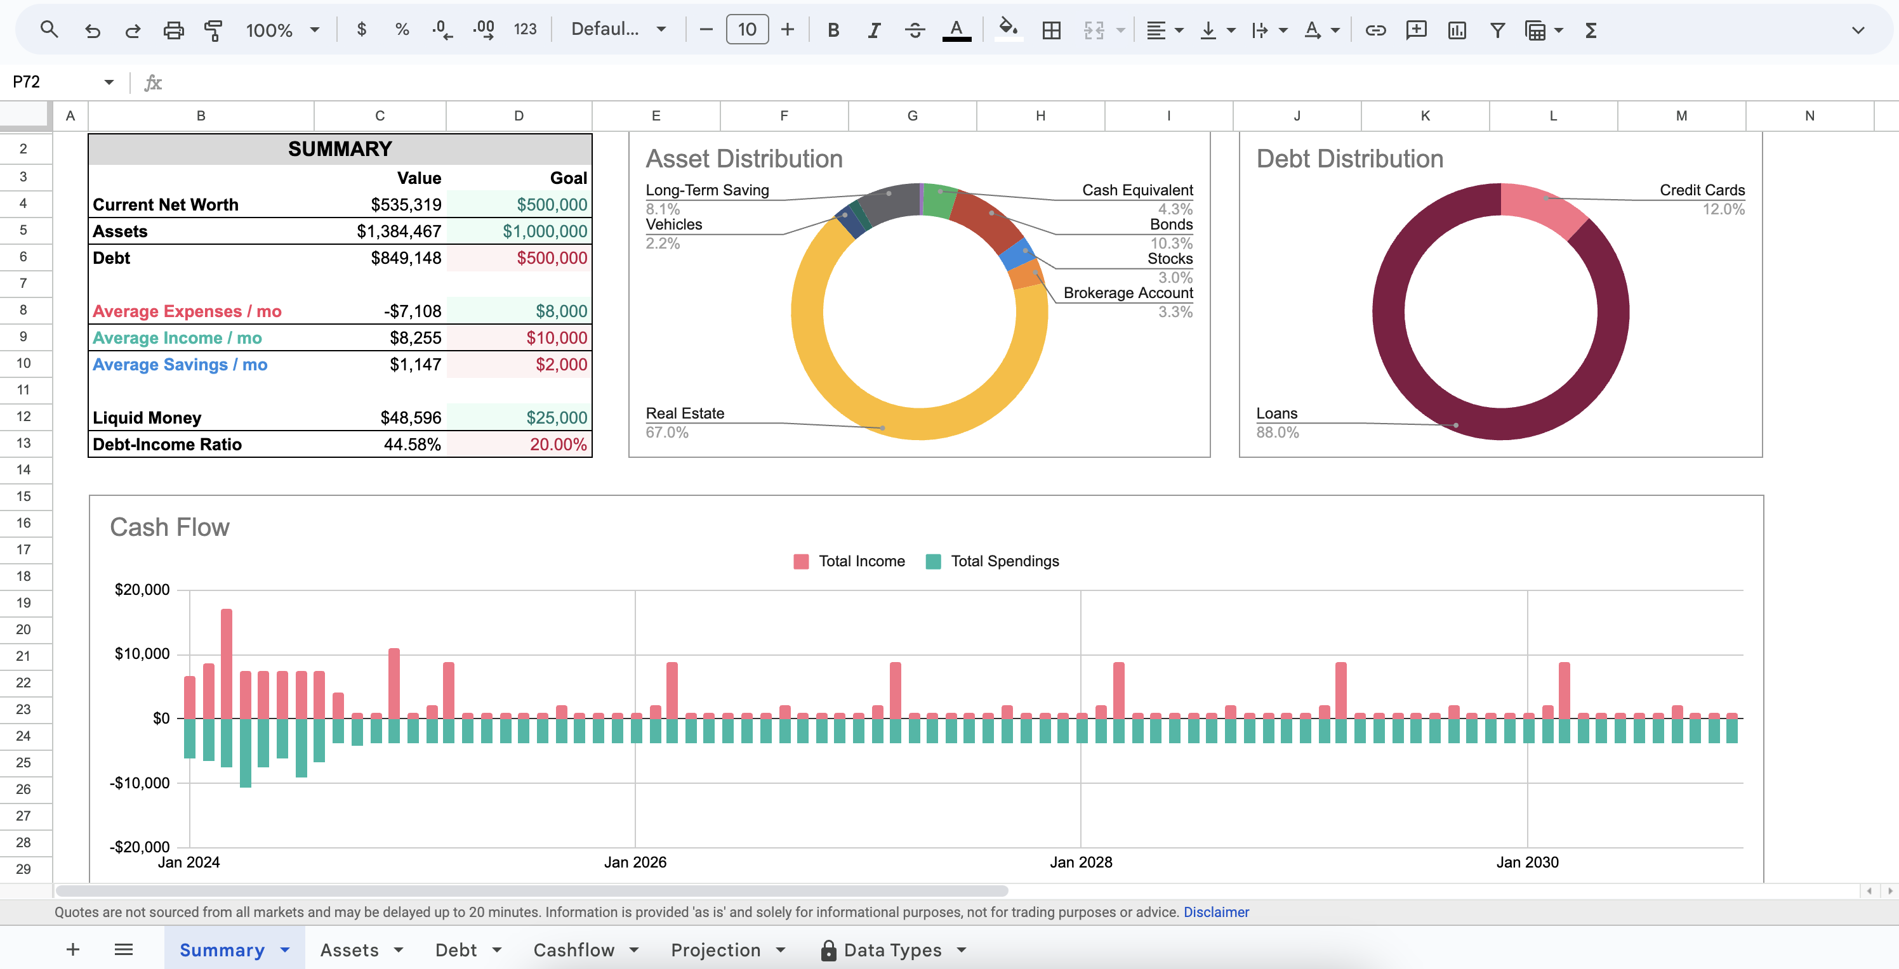Add a new sheet with plus
This screenshot has height=969, width=1899.
coord(72,949)
